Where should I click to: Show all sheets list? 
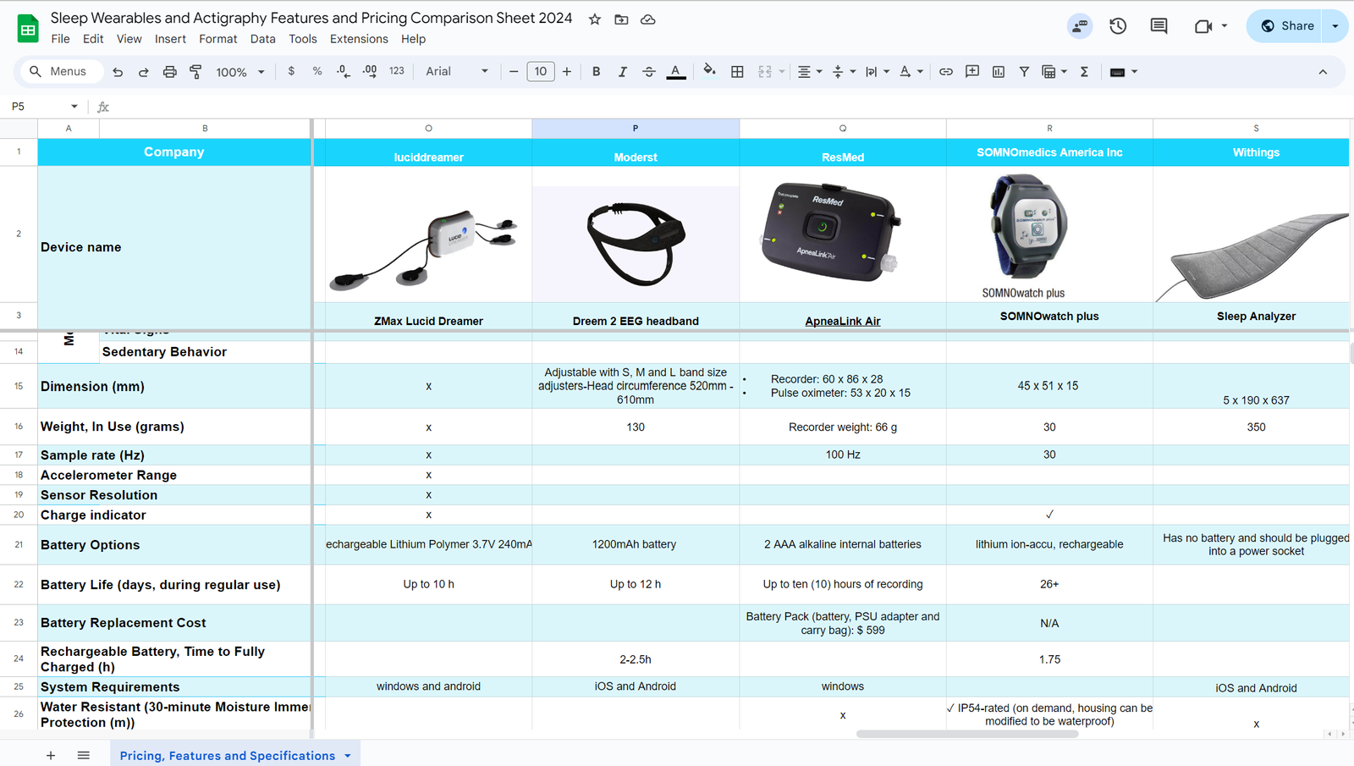[x=83, y=755]
